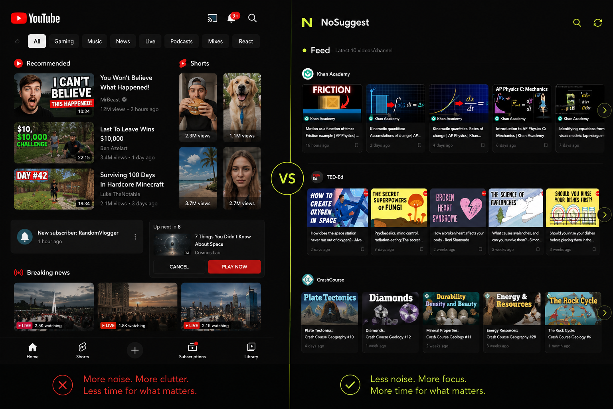
Task: Open the RandomVlogger notification three-dot menu
Action: [x=135, y=237]
